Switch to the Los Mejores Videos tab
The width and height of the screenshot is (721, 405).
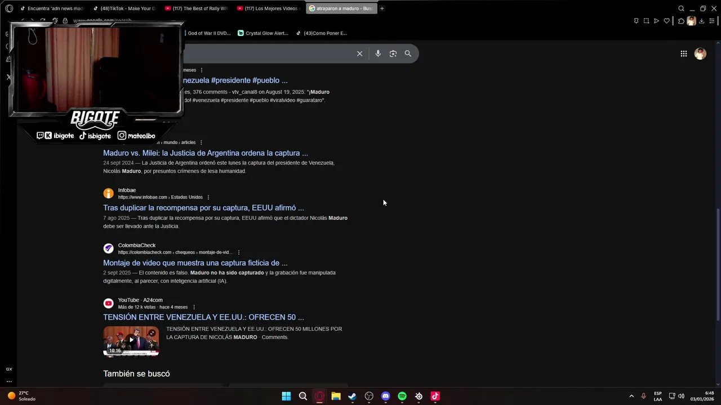268,8
